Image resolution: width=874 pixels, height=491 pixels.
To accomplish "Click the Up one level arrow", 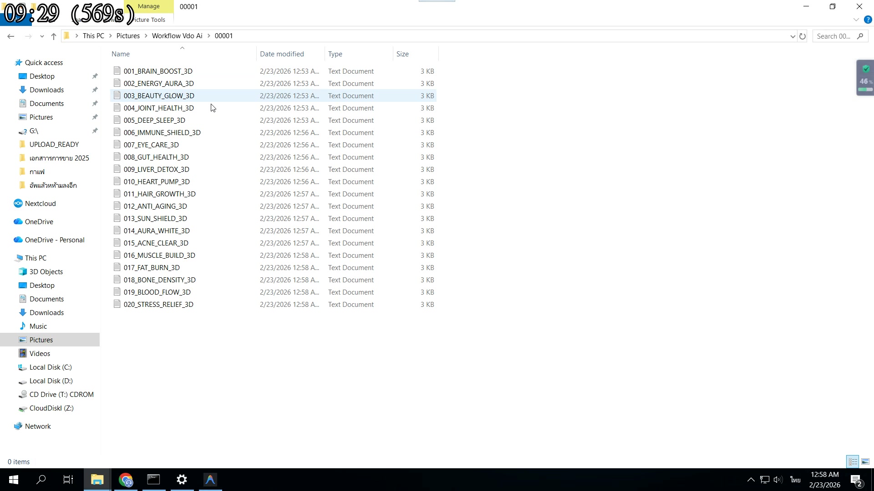I will [54, 36].
